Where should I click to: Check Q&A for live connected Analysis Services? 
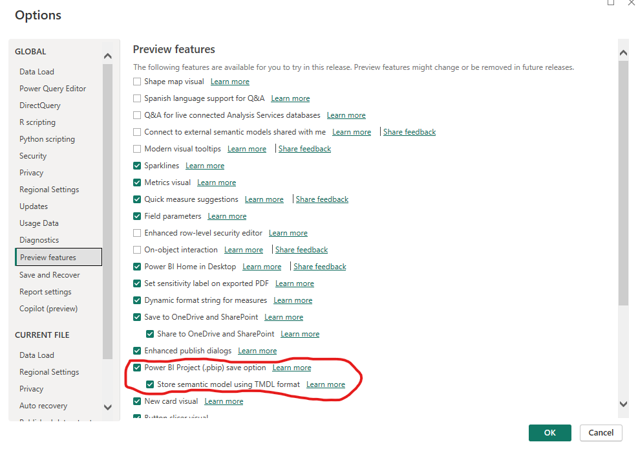pyautogui.click(x=137, y=115)
